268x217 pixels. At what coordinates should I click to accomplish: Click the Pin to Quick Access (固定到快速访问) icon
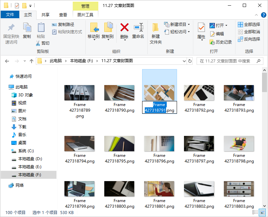(11, 28)
